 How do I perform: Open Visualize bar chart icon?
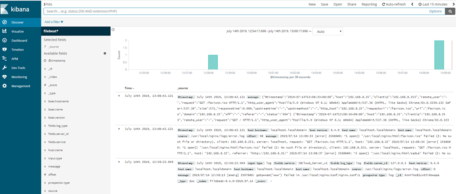pyautogui.click(x=4, y=31)
